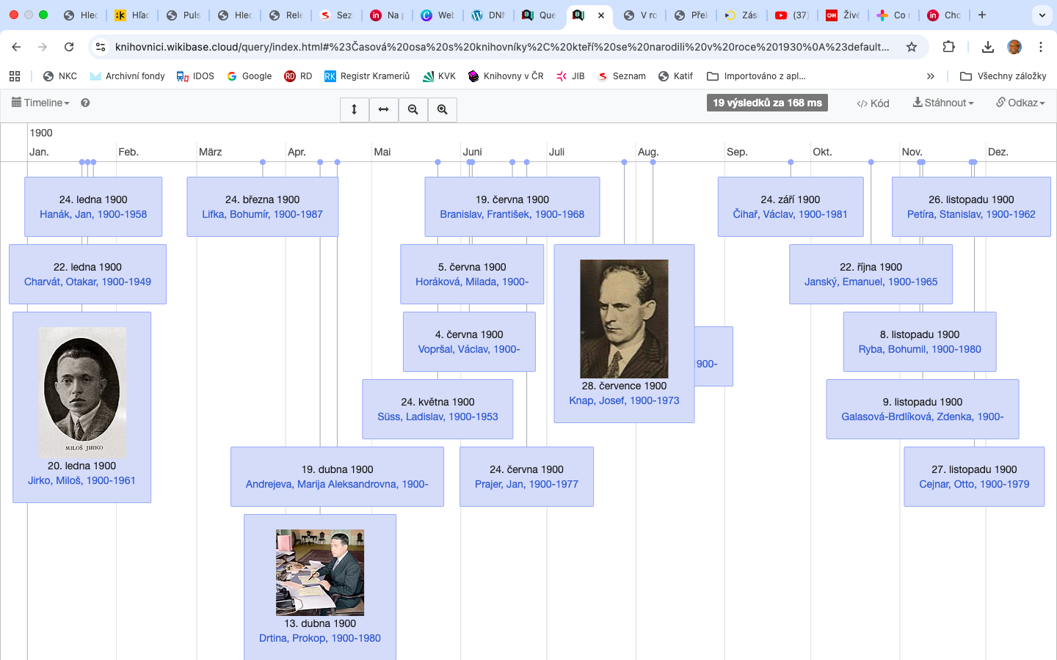
Task: Bookmark this page with the star icon
Action: 912,47
